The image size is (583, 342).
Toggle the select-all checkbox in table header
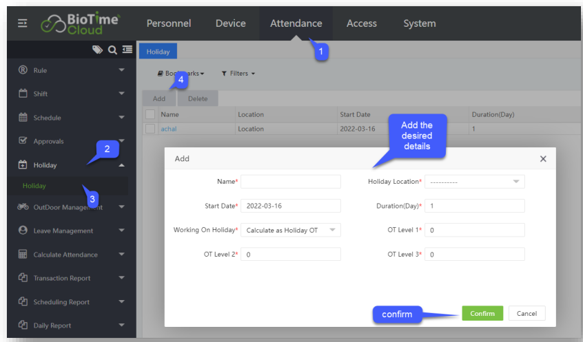click(150, 114)
